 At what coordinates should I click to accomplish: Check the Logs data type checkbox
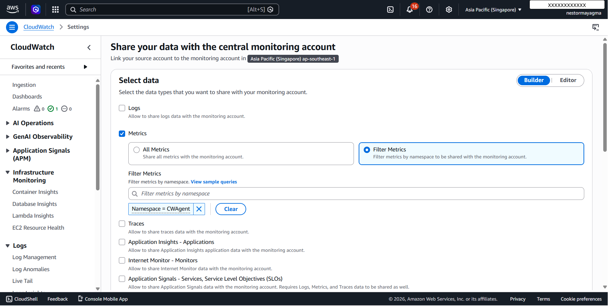pyautogui.click(x=122, y=108)
